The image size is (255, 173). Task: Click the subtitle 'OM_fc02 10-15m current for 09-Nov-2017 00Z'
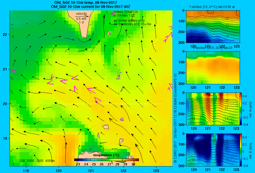91,7
